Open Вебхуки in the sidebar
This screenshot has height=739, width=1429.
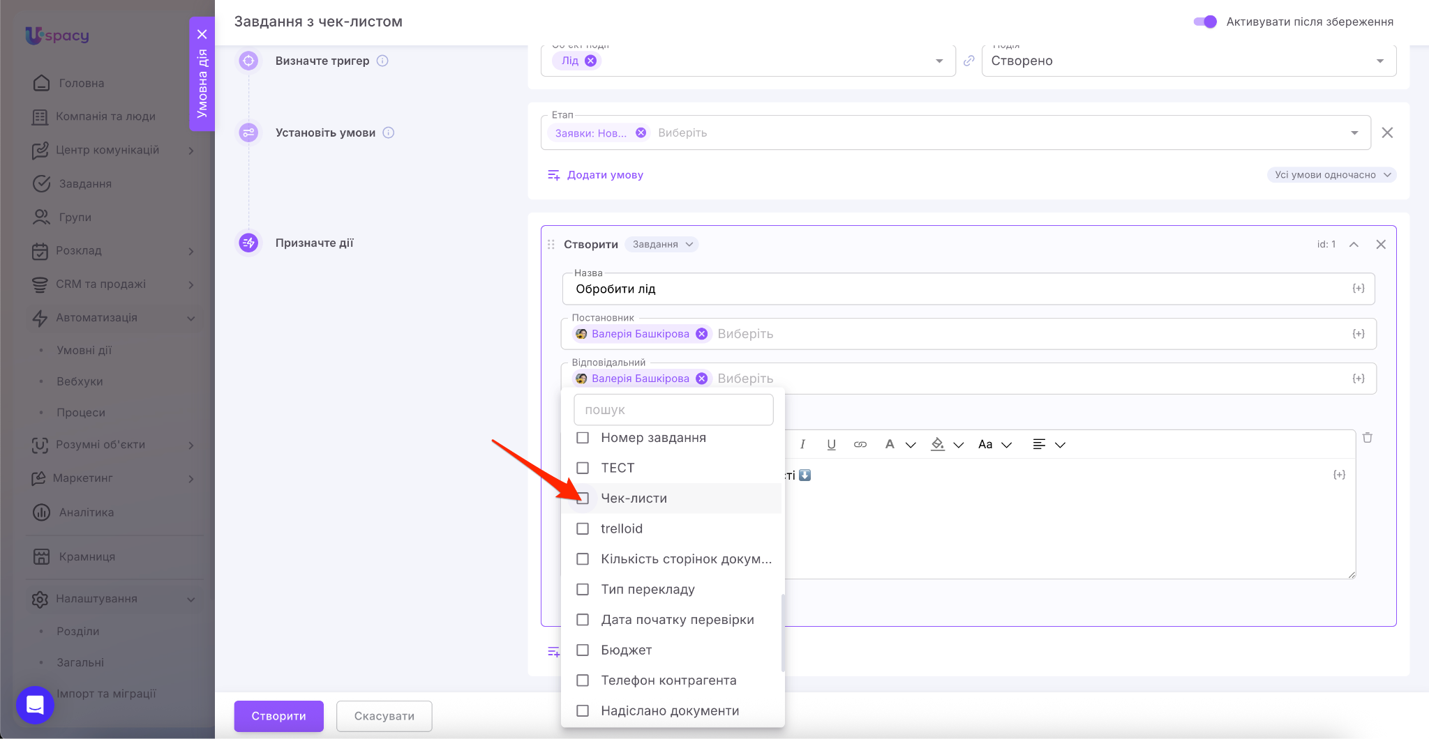click(80, 381)
